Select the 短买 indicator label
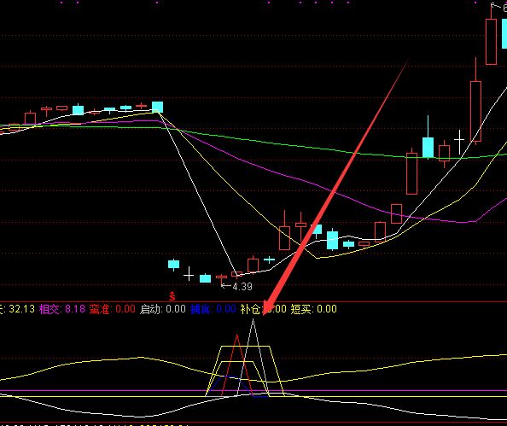507x426 pixels. [x=300, y=309]
